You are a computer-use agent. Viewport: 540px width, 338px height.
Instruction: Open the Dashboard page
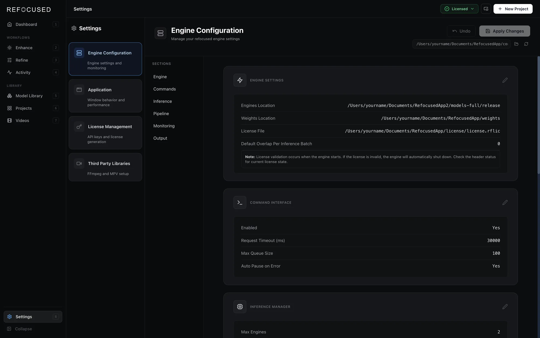point(33,24)
